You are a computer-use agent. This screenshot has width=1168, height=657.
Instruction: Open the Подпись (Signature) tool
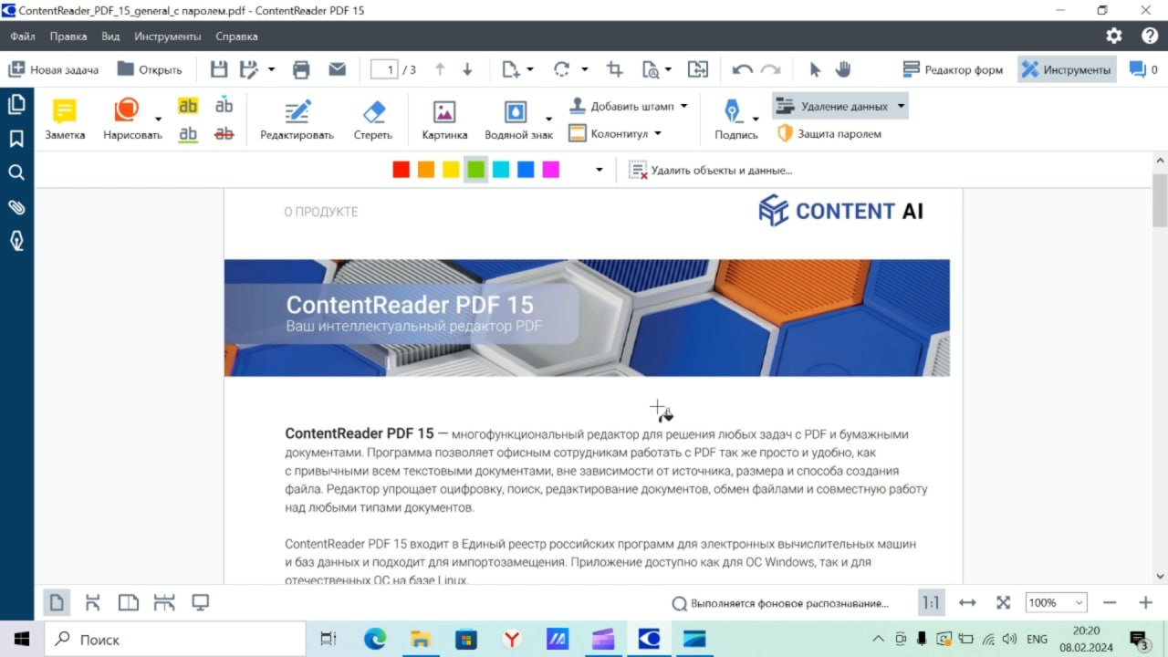[x=735, y=119]
